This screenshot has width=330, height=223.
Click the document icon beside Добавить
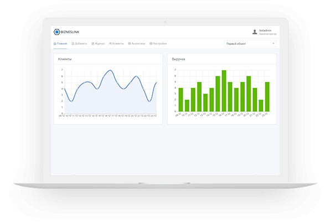(x=73, y=44)
